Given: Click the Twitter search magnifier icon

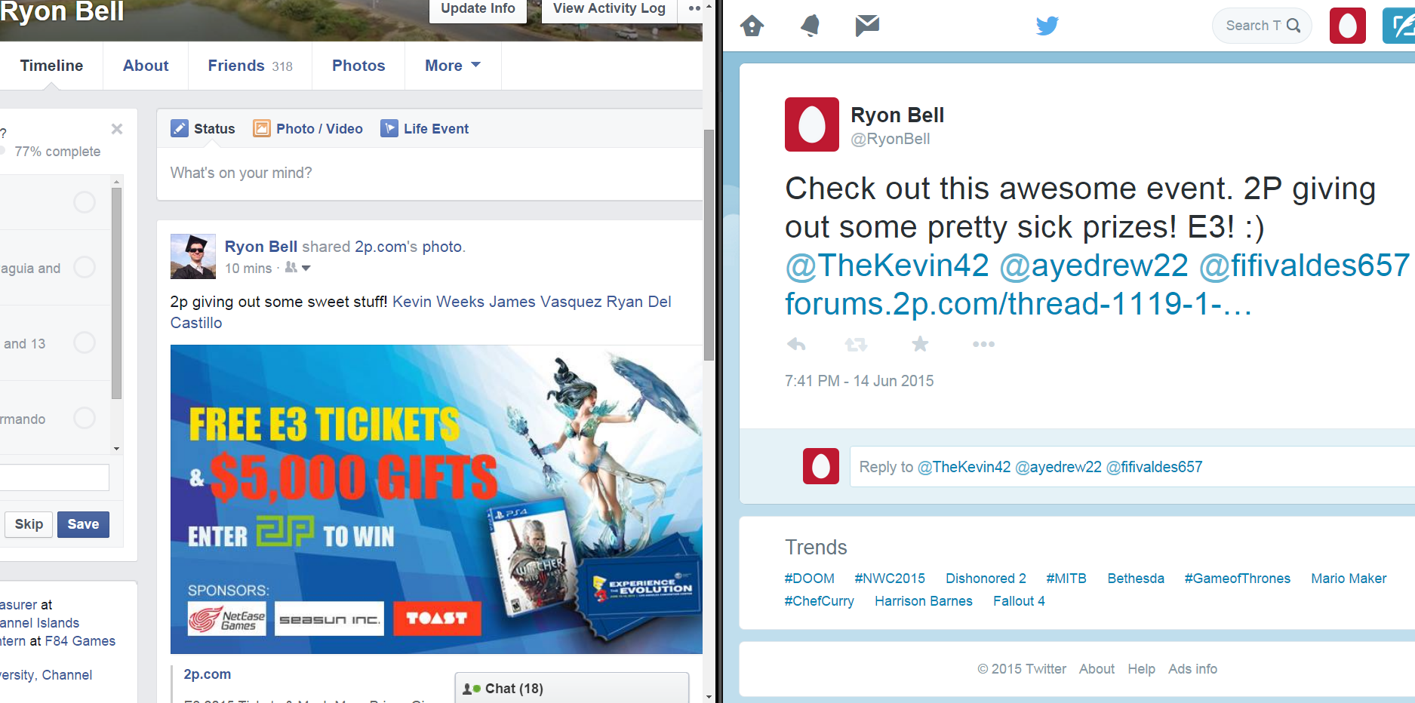Looking at the screenshot, I should click(x=1293, y=26).
